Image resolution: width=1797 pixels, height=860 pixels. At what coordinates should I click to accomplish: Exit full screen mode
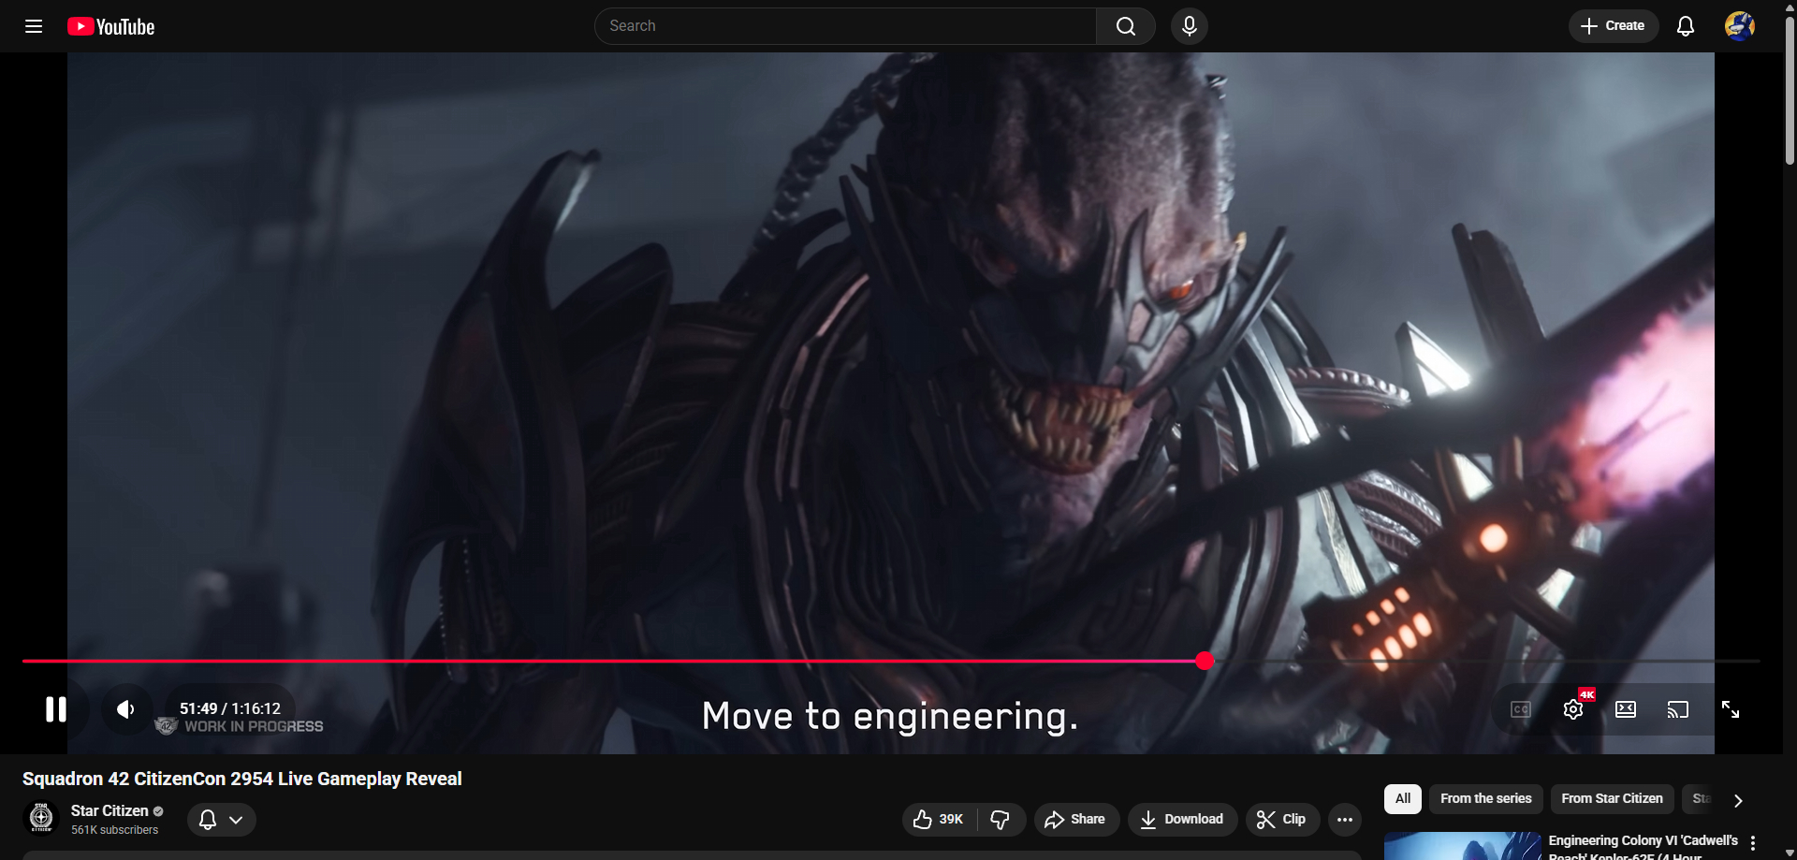[x=1730, y=709]
